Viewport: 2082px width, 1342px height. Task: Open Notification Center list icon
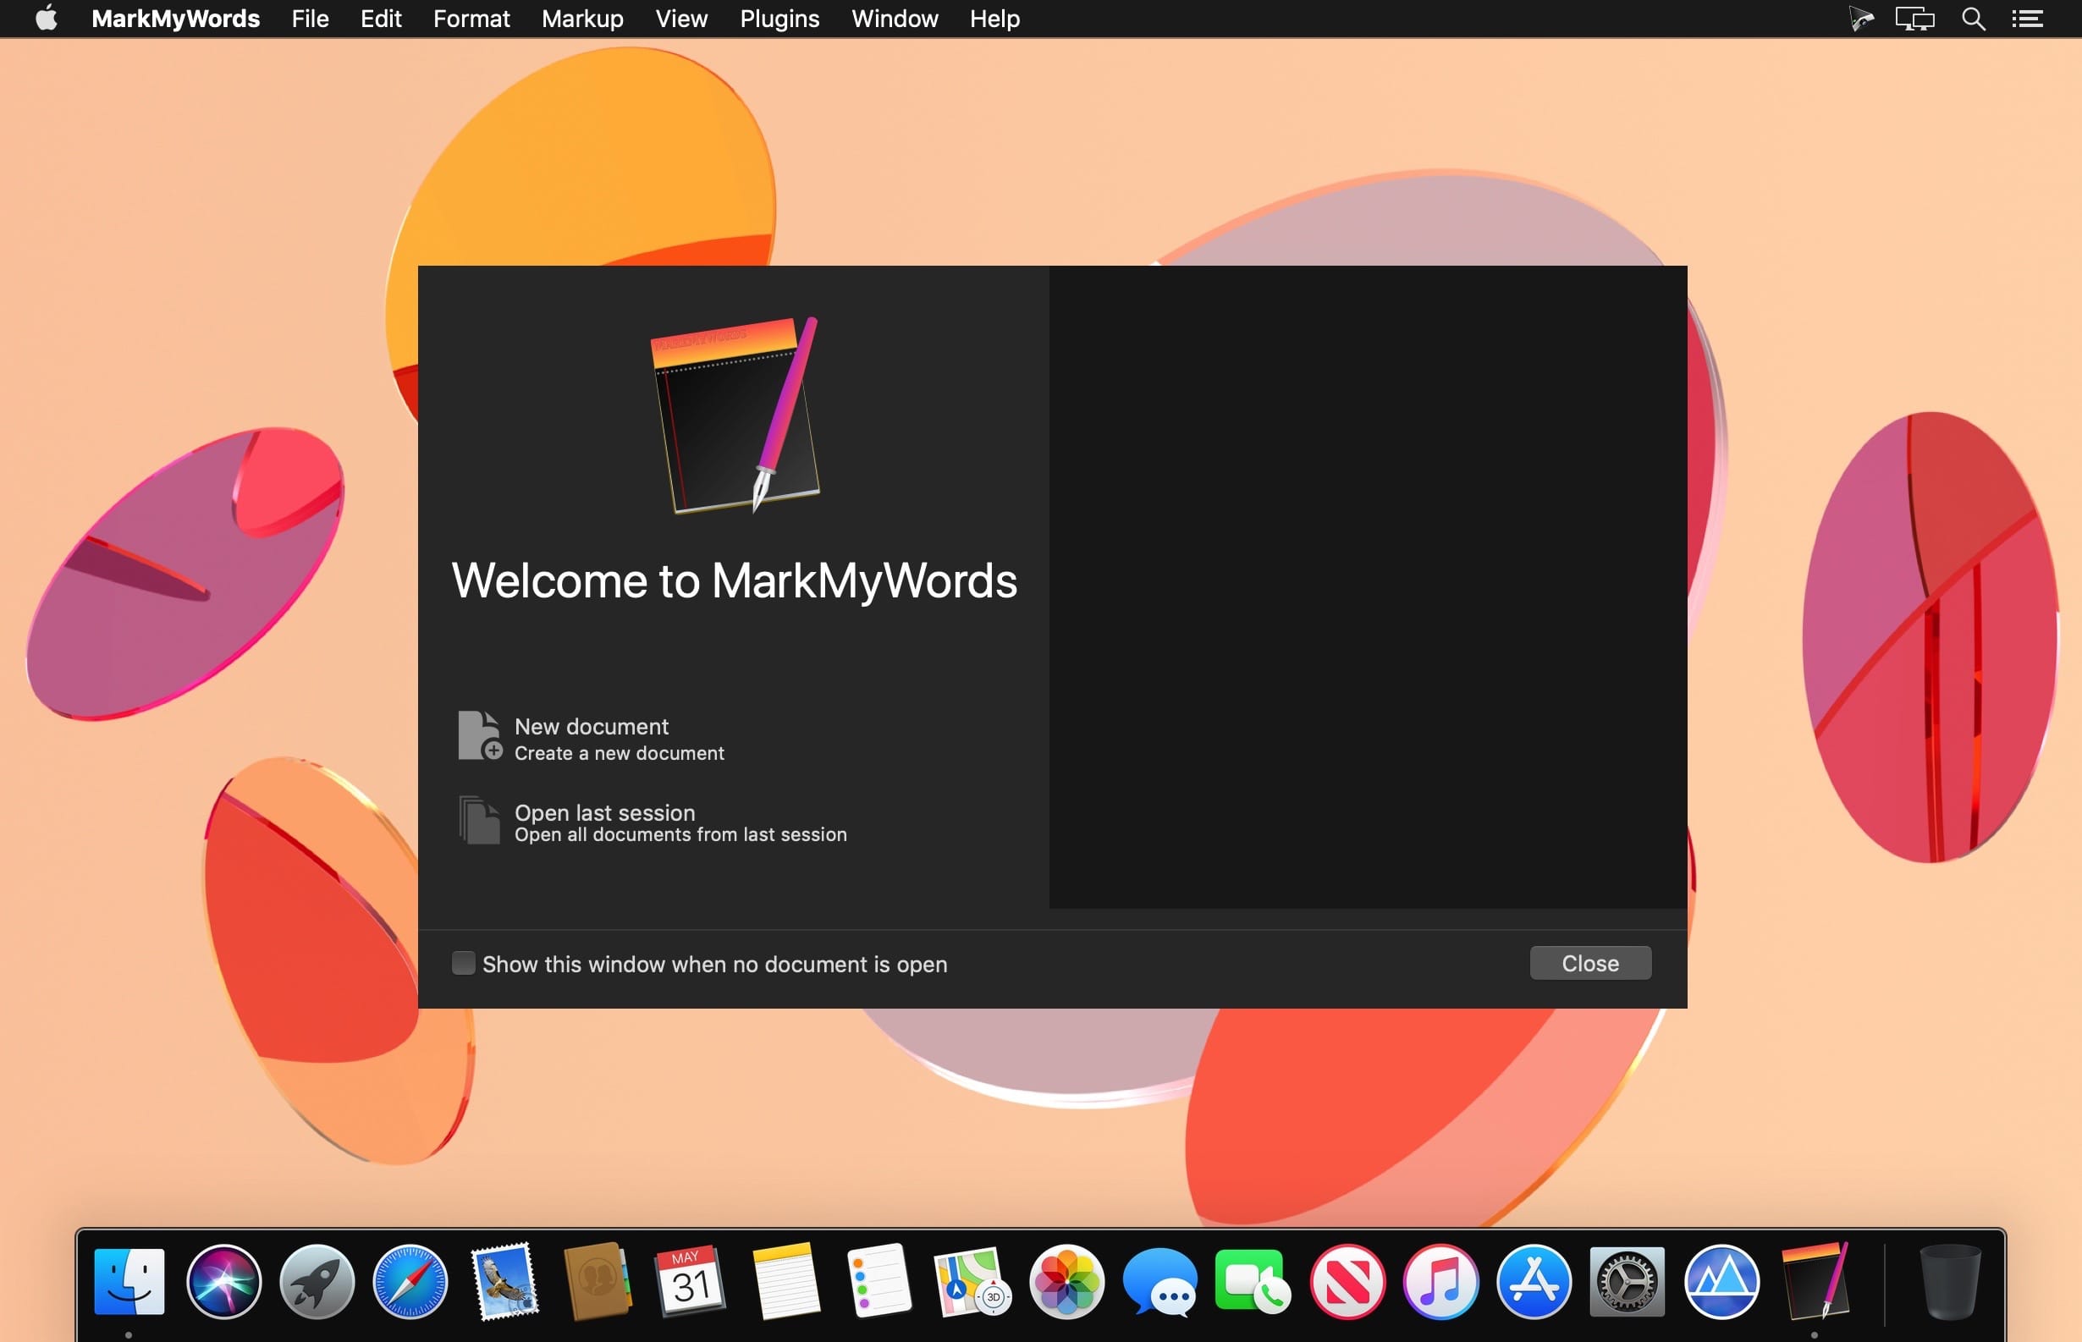2027,19
